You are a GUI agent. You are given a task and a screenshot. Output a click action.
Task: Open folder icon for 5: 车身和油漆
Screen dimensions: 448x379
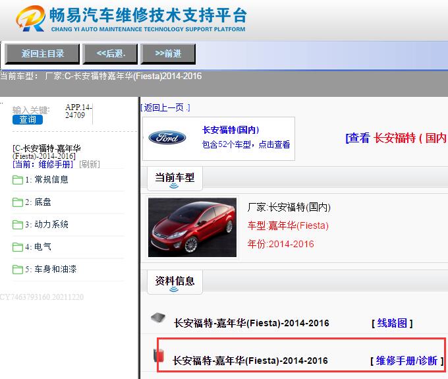[x=18, y=270]
